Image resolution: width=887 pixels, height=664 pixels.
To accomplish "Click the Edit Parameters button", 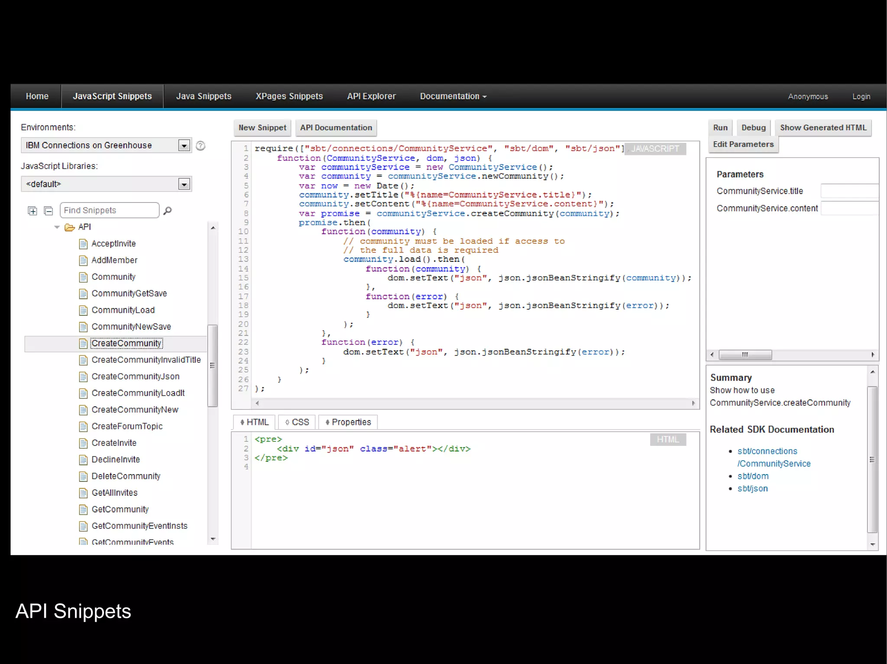I will [x=743, y=144].
